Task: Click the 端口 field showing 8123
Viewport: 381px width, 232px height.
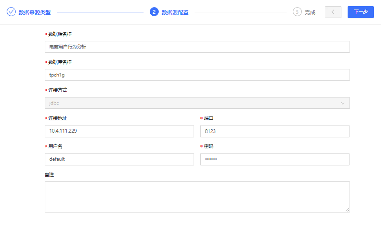Action: pyautogui.click(x=275, y=131)
